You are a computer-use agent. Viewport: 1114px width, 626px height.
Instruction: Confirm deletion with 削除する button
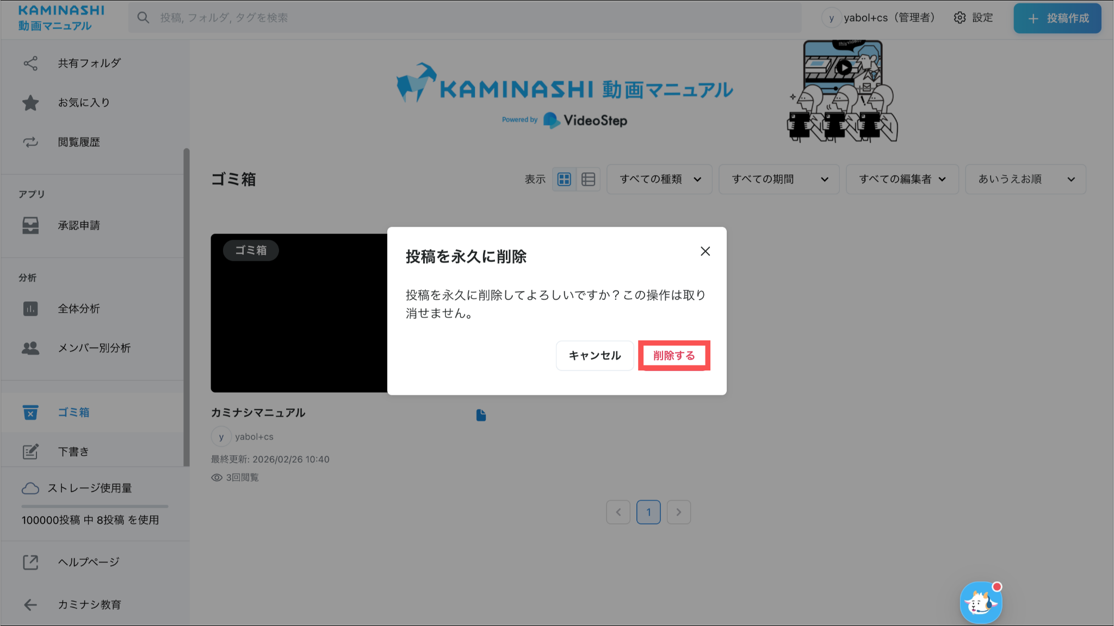click(x=674, y=356)
